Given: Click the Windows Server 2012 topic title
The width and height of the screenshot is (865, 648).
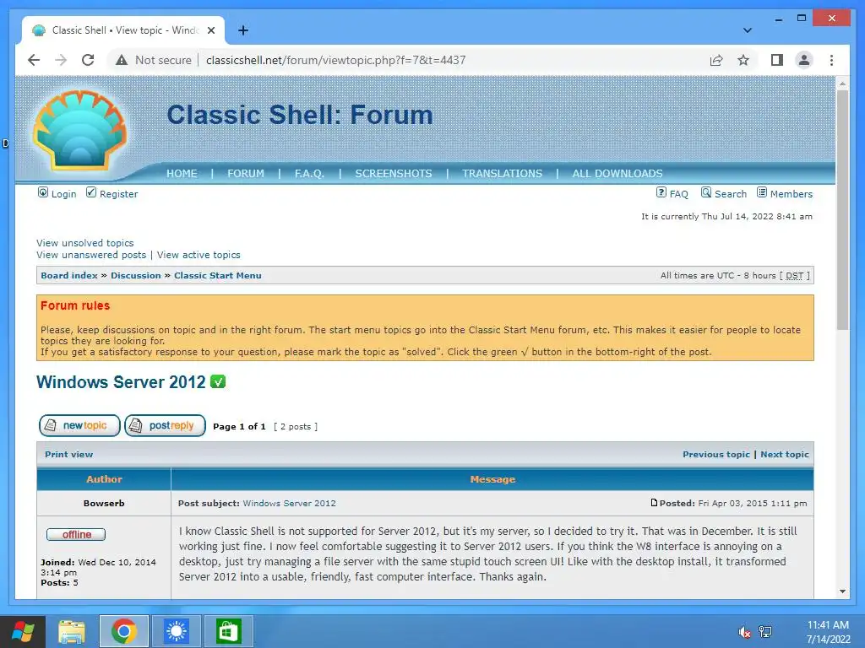Looking at the screenshot, I should pyautogui.click(x=121, y=382).
